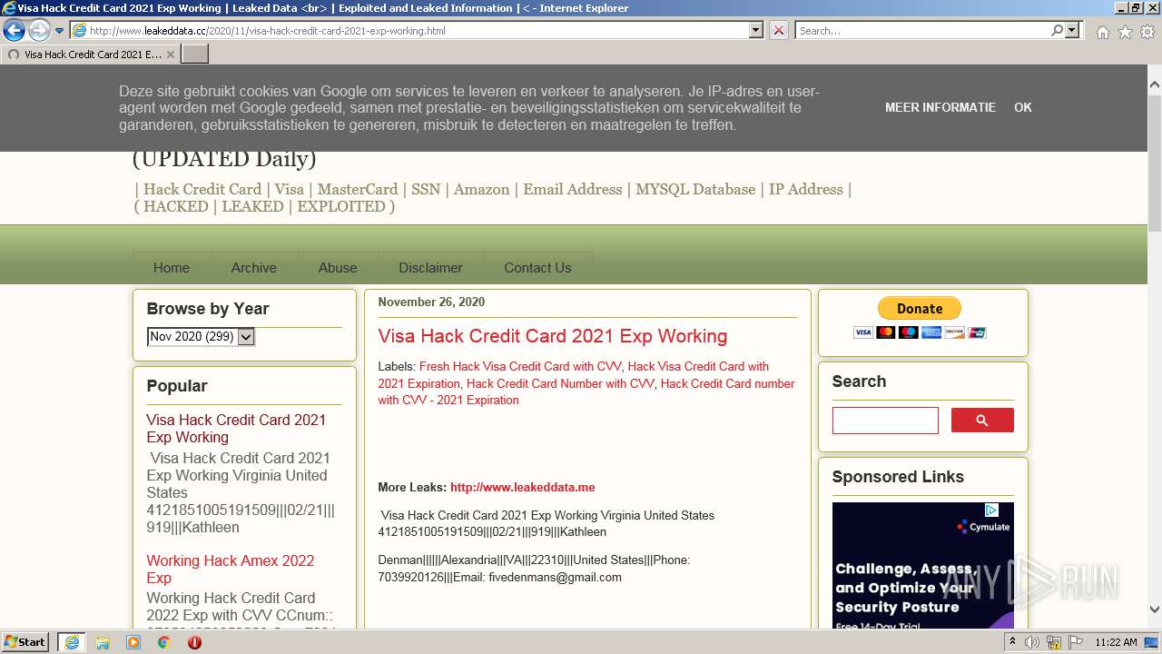The width and height of the screenshot is (1162, 654).
Task: Open the Contact Us menu item
Action: 537,268
